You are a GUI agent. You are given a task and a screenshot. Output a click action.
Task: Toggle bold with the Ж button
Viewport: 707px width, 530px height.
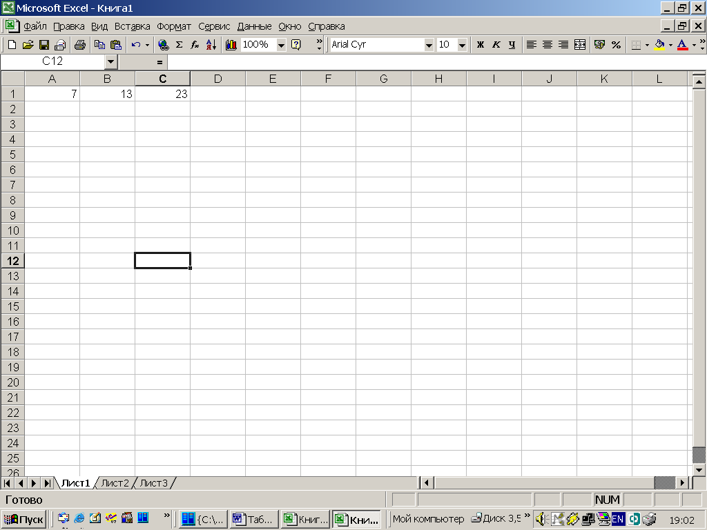481,45
